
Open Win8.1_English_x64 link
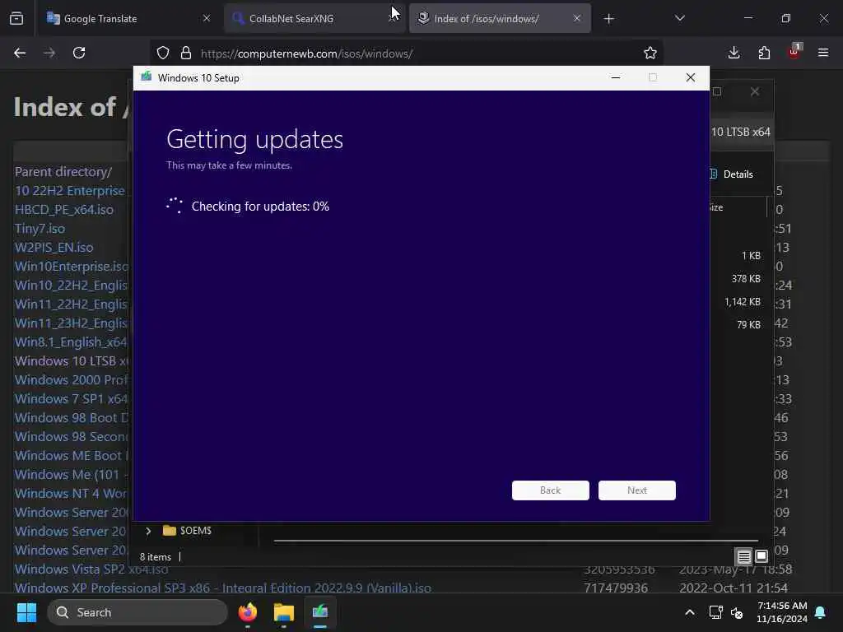click(x=71, y=342)
